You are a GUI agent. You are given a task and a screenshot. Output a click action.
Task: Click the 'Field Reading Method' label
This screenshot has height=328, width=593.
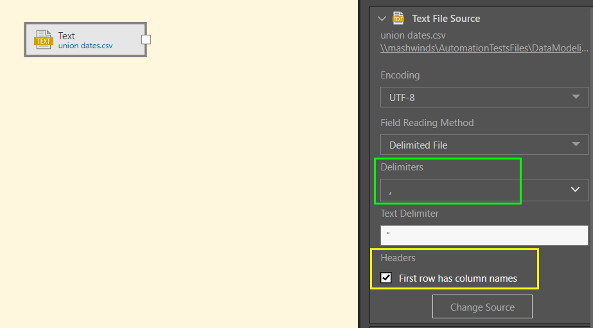tap(427, 123)
